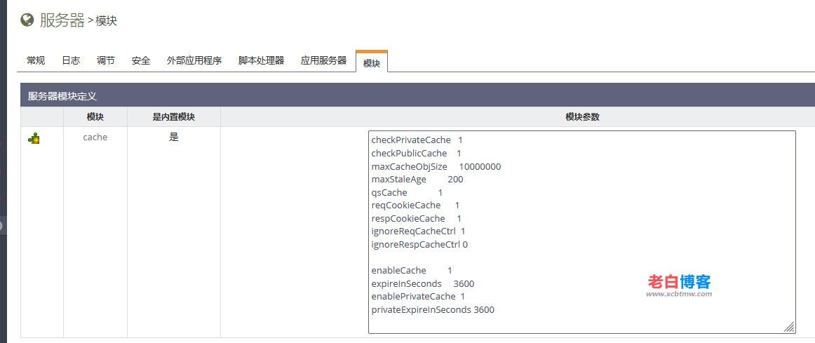Click the 是 built-in value cell

pyautogui.click(x=174, y=137)
